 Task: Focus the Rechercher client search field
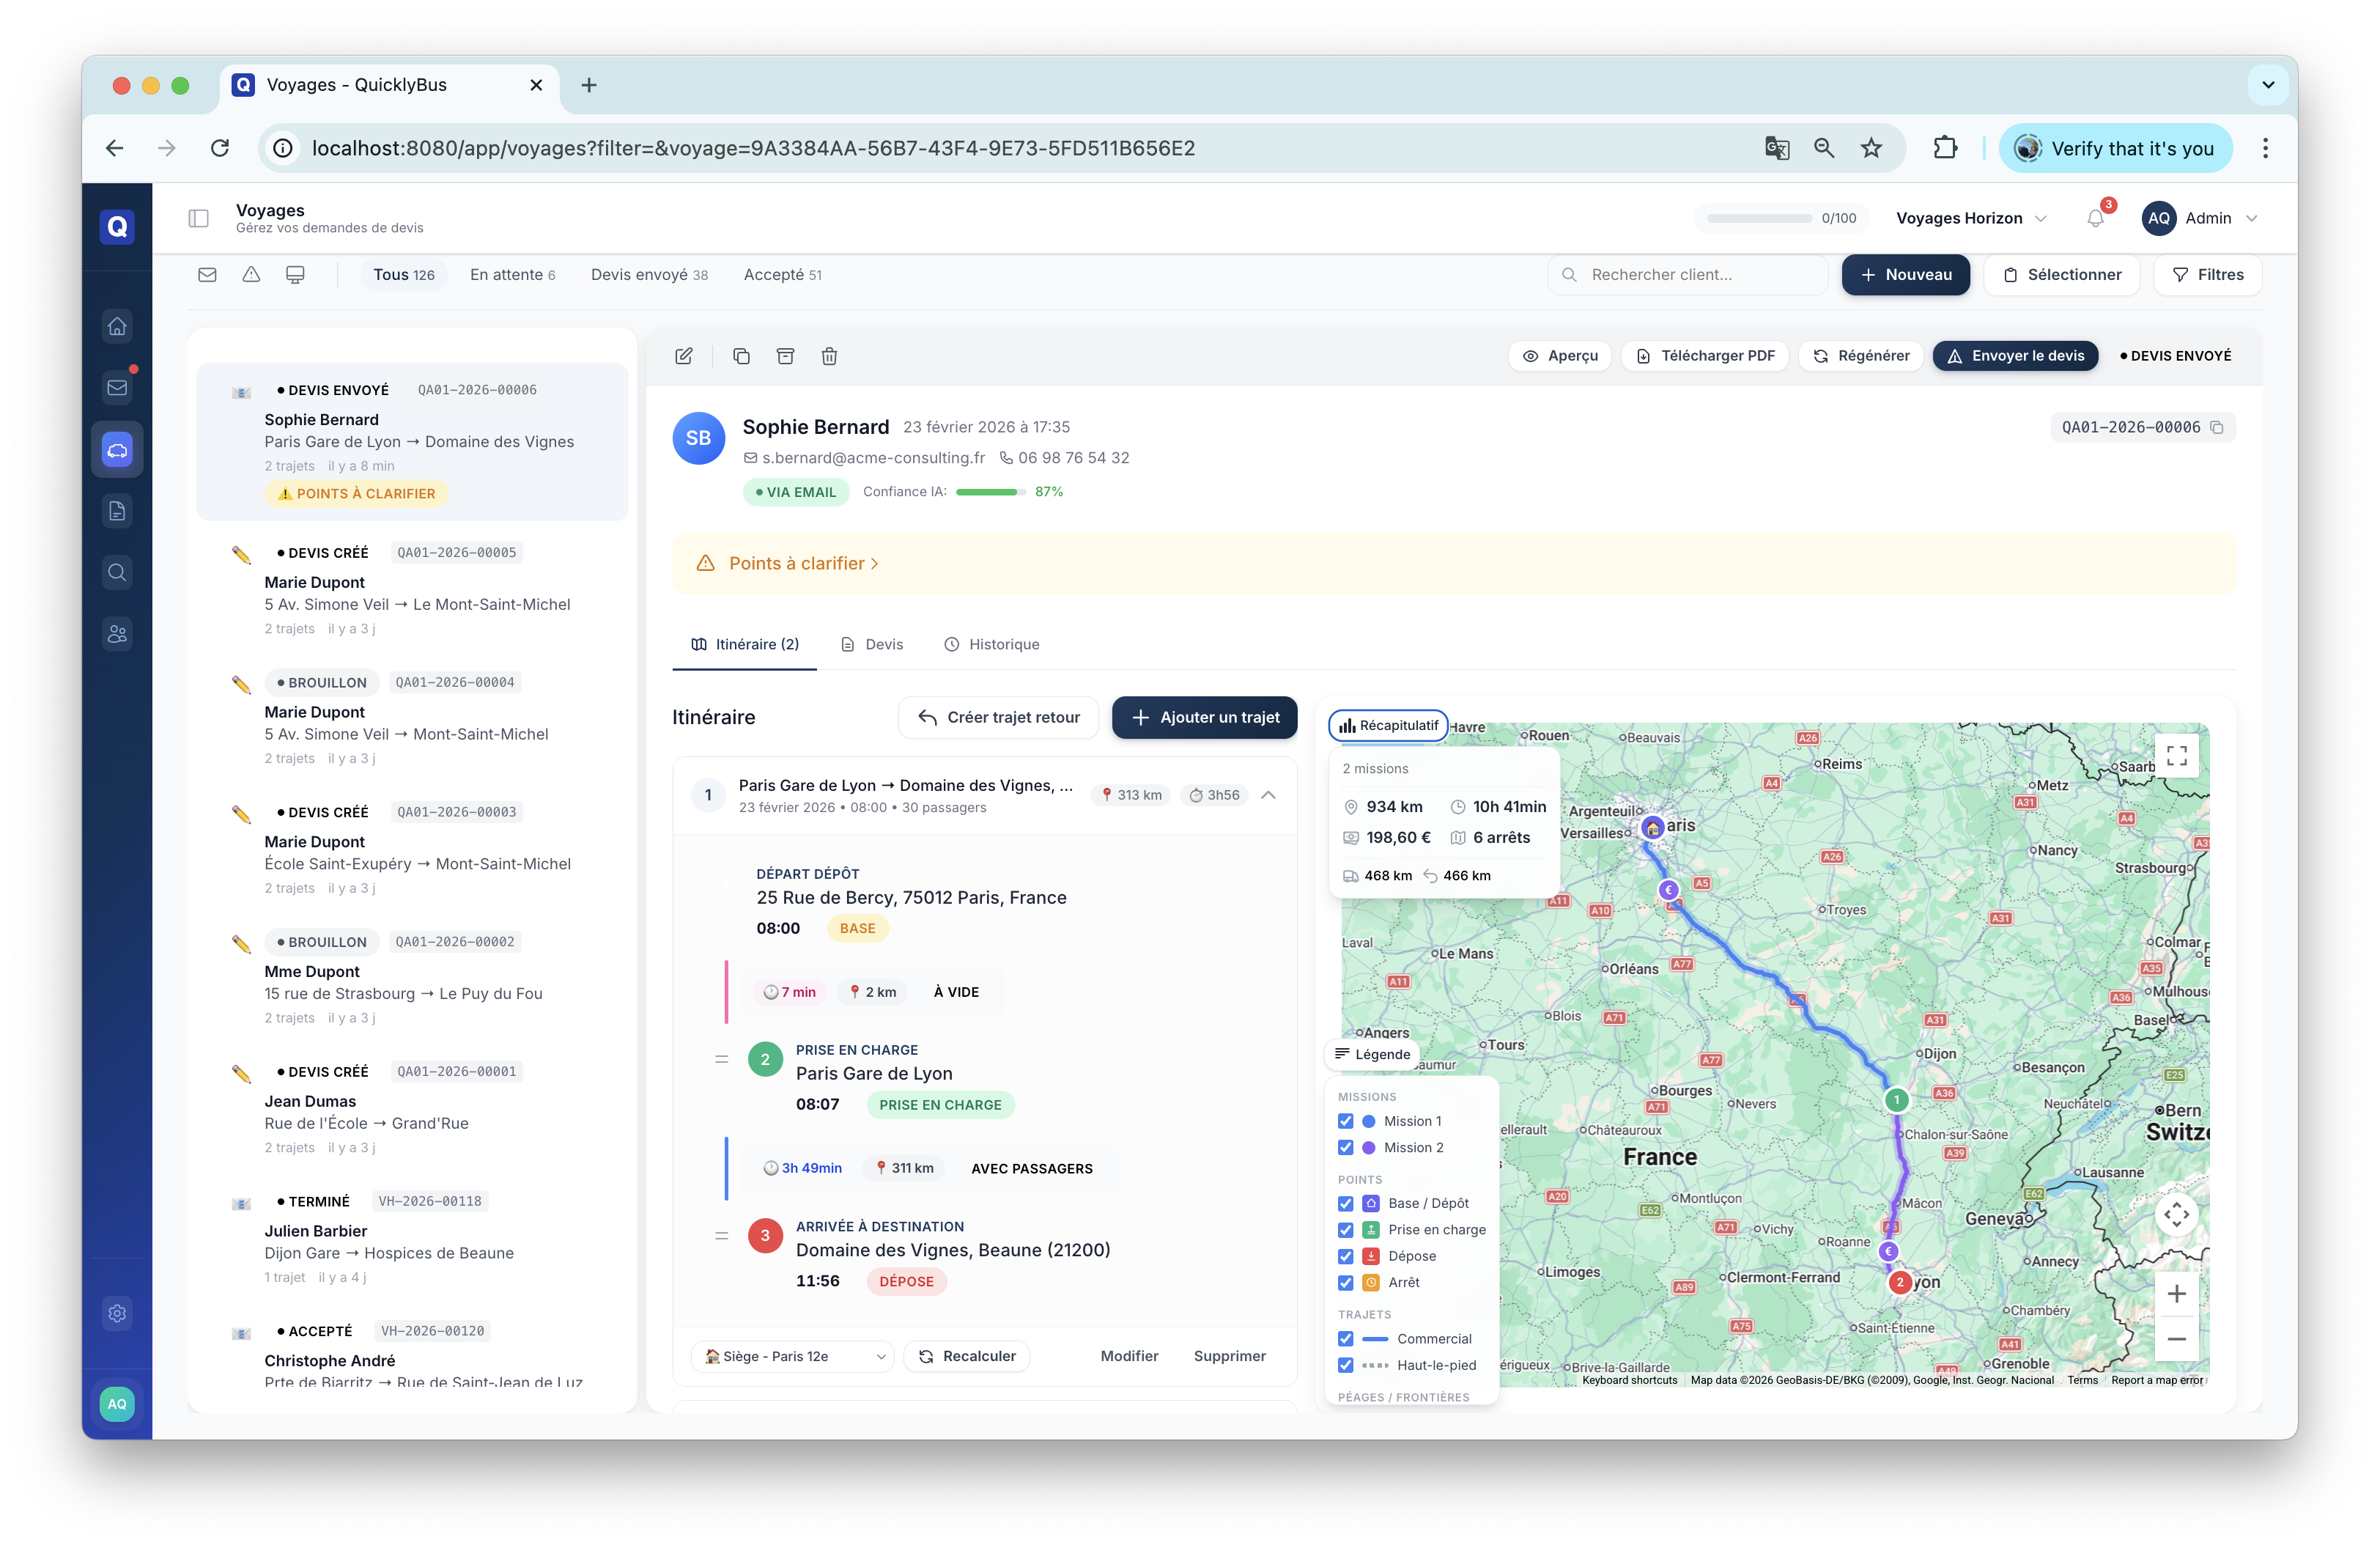pos(1688,275)
